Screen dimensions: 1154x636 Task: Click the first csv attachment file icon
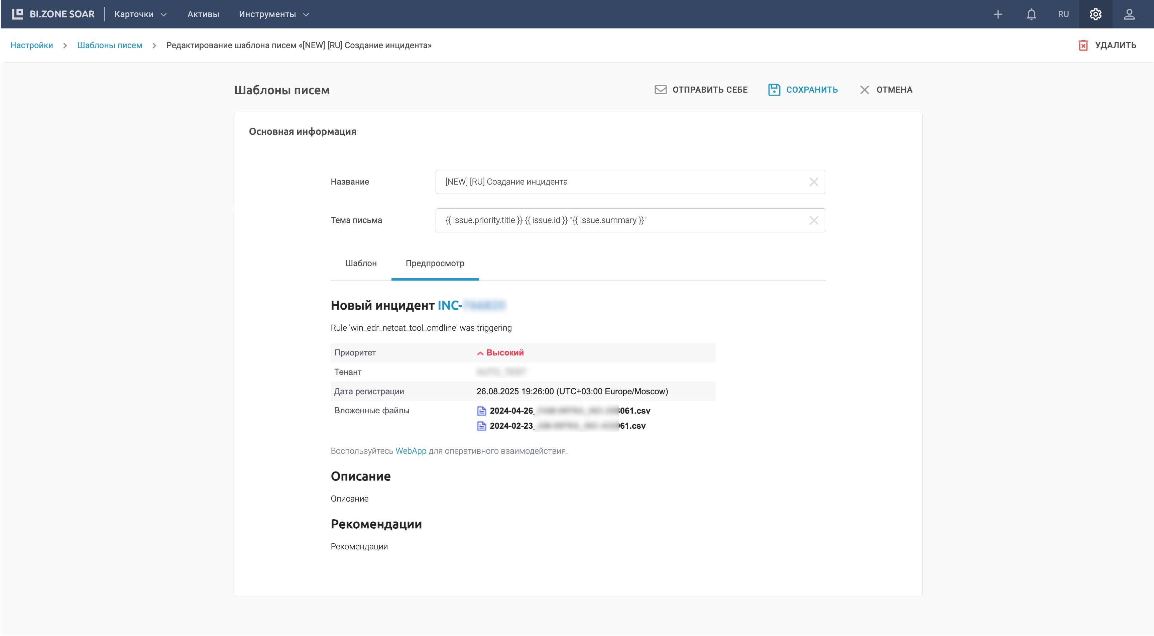pos(481,411)
